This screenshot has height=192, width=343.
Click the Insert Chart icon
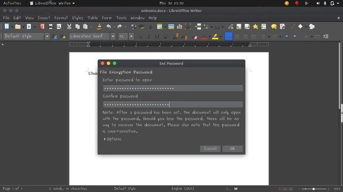(180, 27)
